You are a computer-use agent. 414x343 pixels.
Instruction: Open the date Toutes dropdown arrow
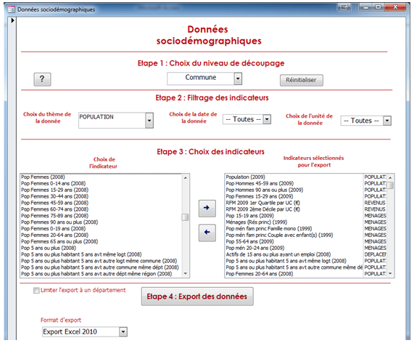pos(267,119)
